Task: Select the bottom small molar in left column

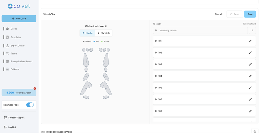Action: pos(86,97)
